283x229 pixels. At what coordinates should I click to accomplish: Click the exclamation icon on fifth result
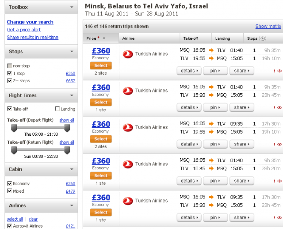coord(274,218)
